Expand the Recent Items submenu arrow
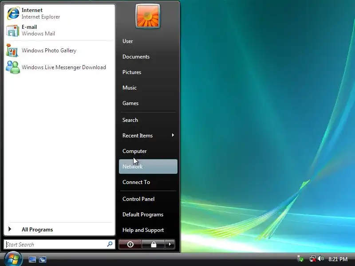 (x=173, y=135)
